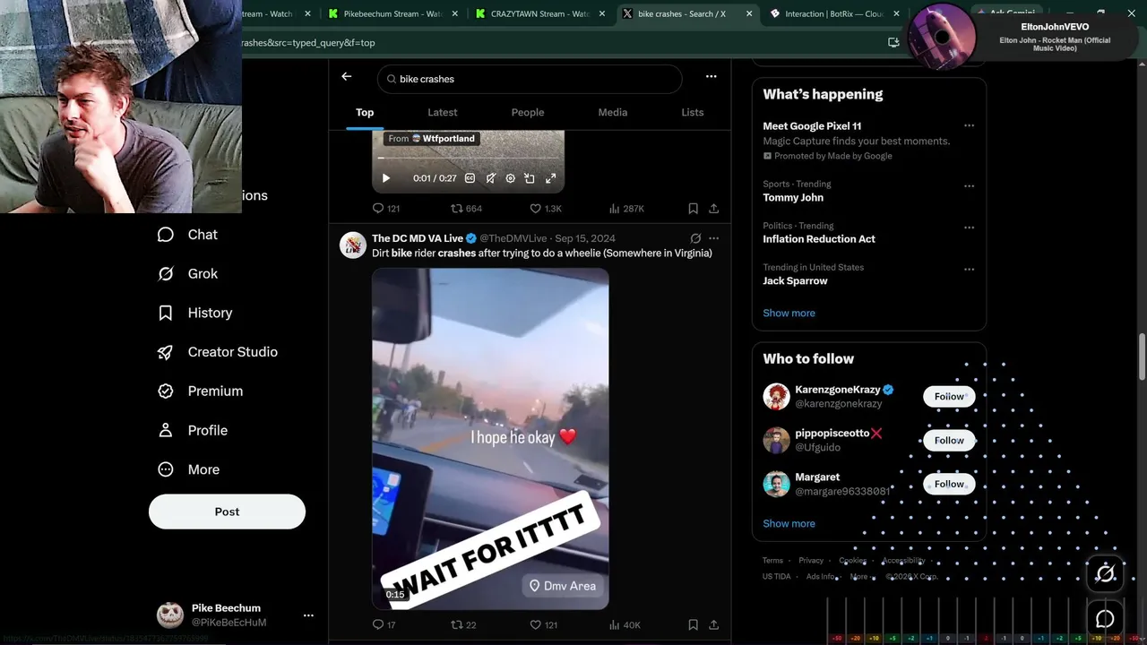
Task: Play the dirt bike crash video
Action: (x=490, y=439)
